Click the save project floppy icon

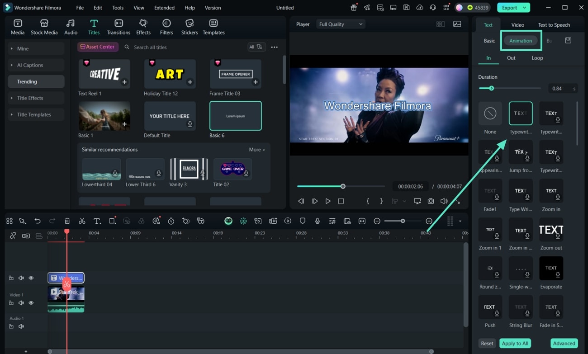click(x=407, y=8)
